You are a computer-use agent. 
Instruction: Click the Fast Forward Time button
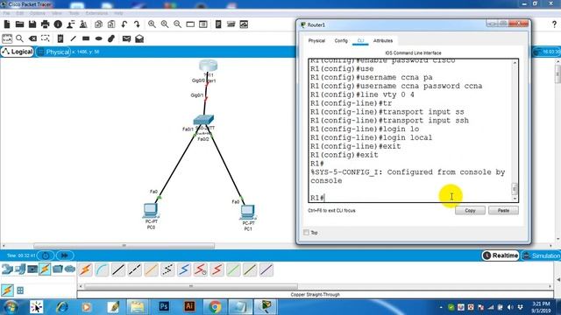[65, 255]
